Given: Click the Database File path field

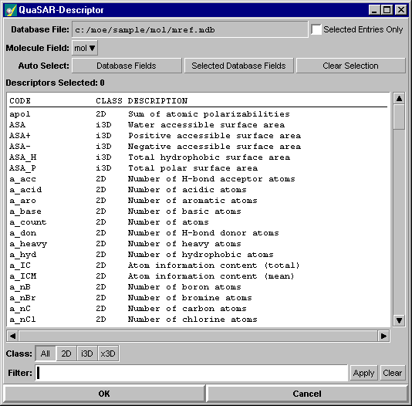Looking at the screenshot, I should pos(190,29).
